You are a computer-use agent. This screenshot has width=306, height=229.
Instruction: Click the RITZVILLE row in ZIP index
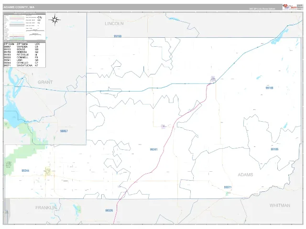[24, 55]
